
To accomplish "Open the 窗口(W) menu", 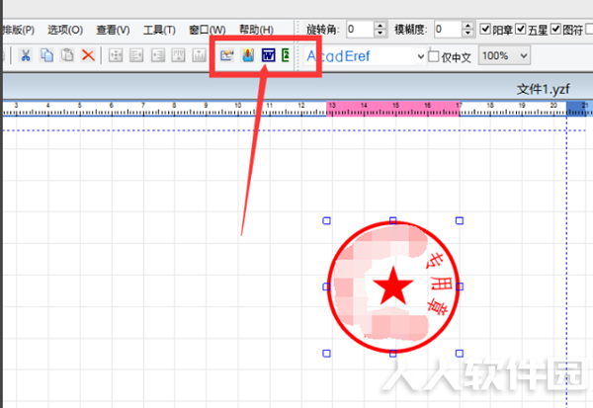I will (x=208, y=30).
